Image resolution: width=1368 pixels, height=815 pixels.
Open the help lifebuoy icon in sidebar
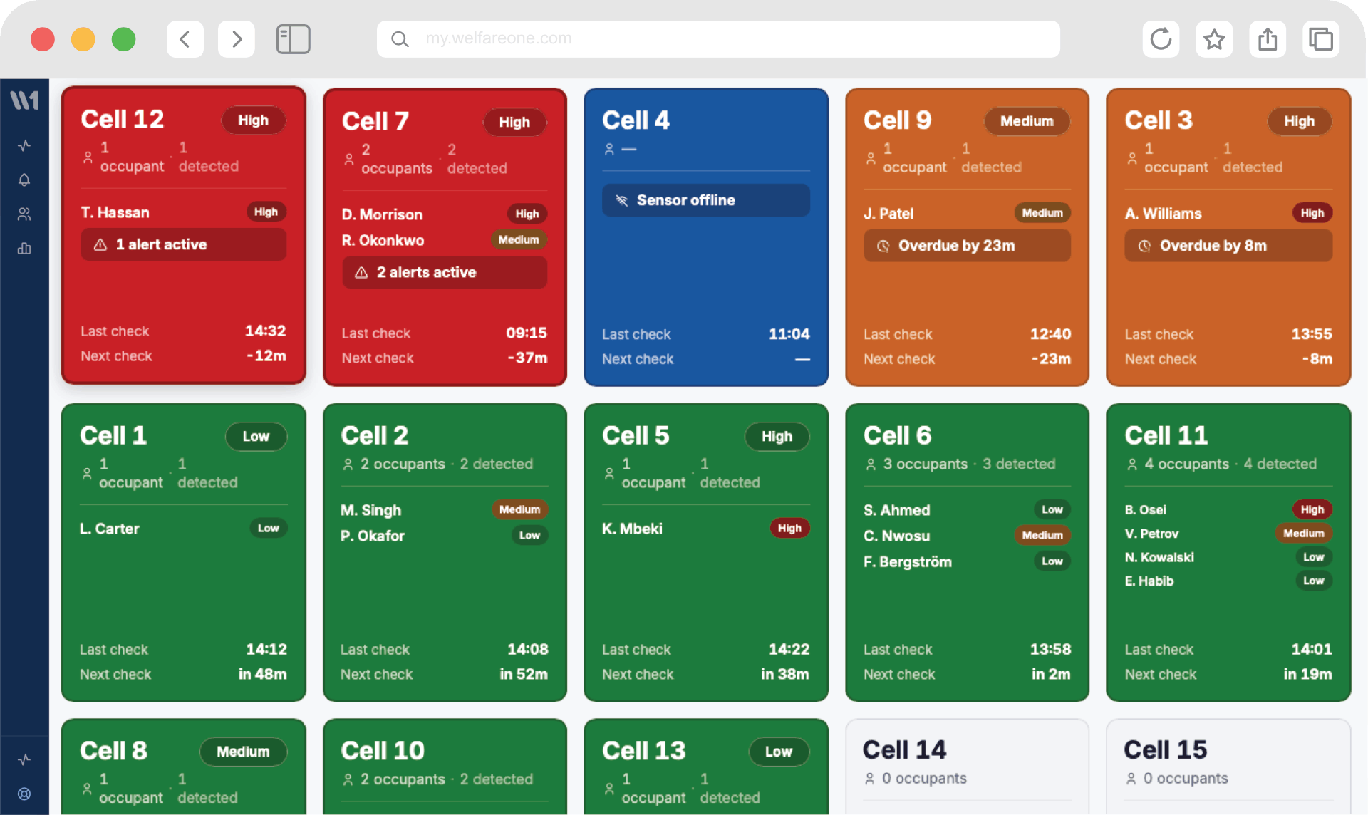click(24, 794)
